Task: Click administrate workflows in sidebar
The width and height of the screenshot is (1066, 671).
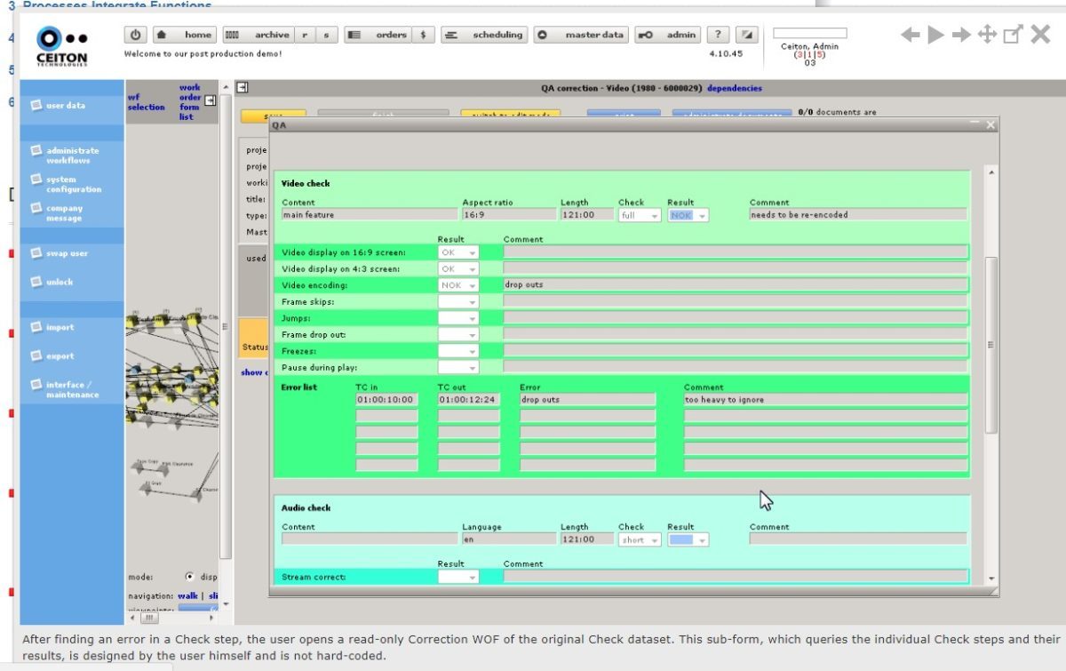Action: coord(71,156)
